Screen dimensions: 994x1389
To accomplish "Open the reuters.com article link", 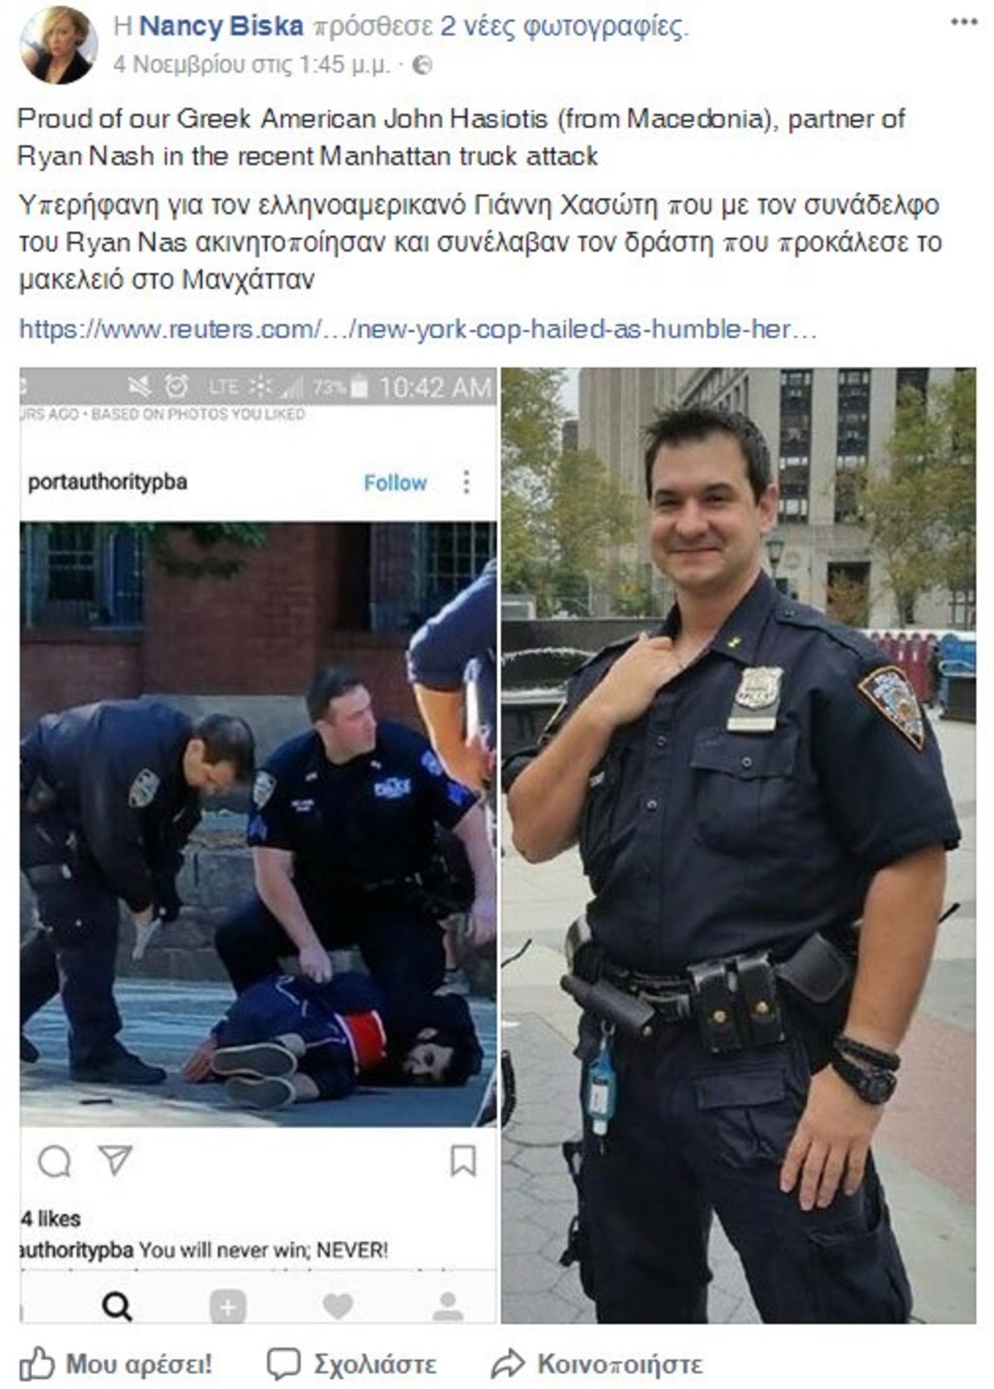I will click(418, 330).
